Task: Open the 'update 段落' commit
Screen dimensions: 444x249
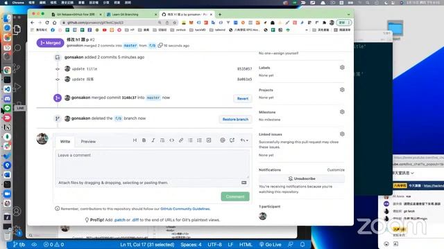Action: click(x=83, y=80)
